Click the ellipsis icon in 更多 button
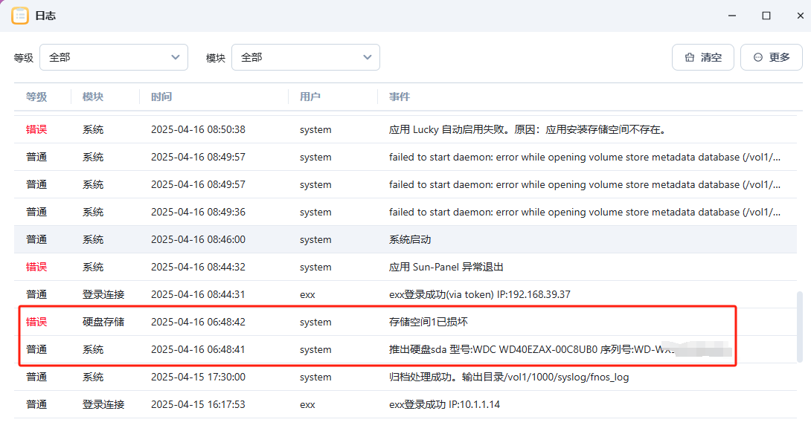 [x=758, y=57]
